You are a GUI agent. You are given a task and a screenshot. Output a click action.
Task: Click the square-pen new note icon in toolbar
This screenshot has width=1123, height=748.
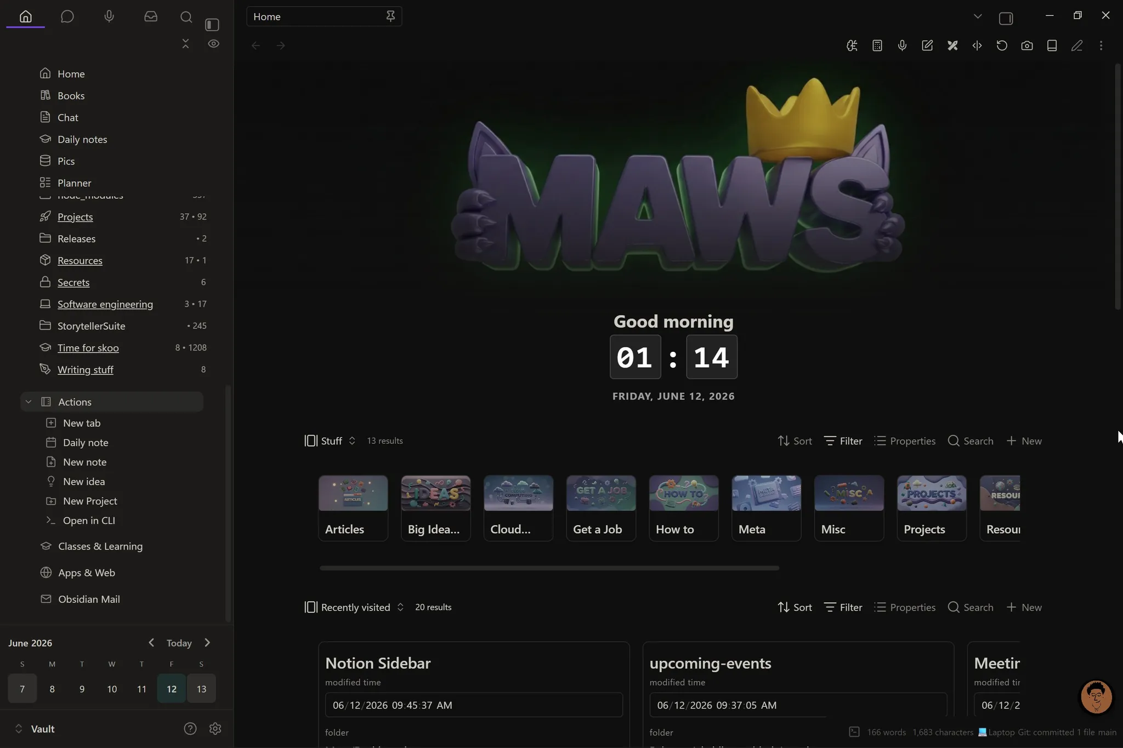pyautogui.click(x=927, y=45)
